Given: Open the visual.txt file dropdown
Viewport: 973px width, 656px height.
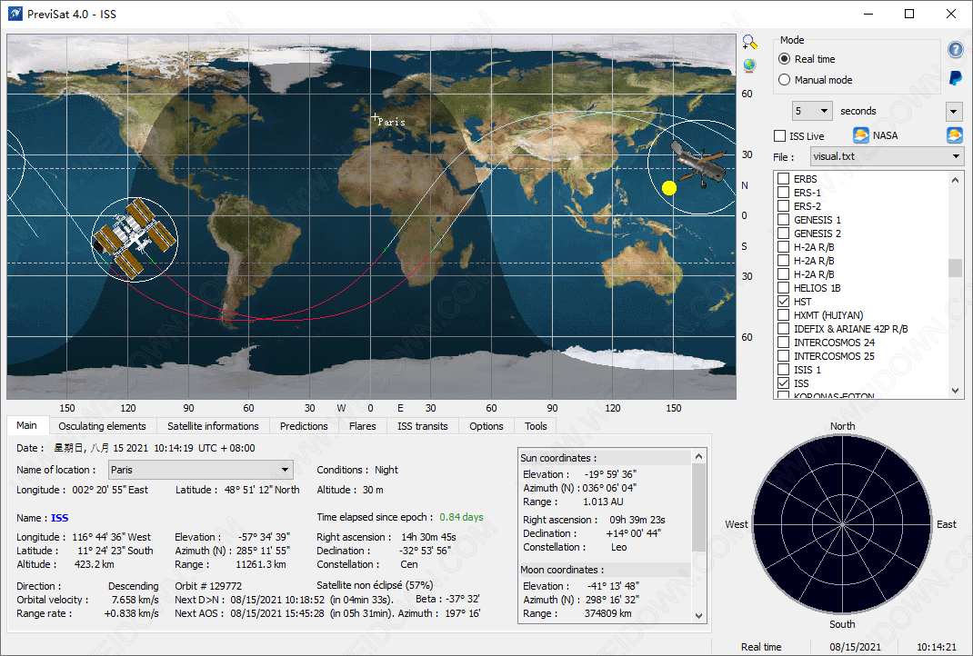Looking at the screenshot, I should (887, 156).
